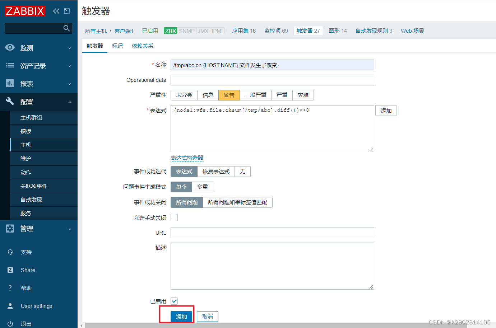Expand the 报表 menu chevron
Viewport: 496px width, 328px height.
point(70,84)
